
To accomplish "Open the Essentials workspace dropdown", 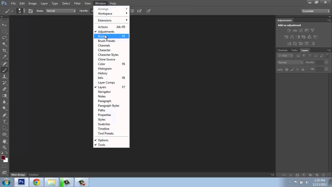I will coord(316,11).
